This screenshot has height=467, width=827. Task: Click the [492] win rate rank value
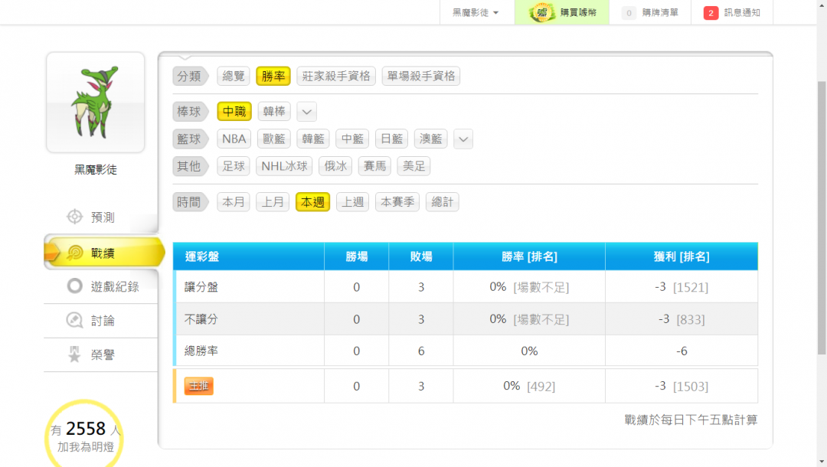tap(541, 387)
